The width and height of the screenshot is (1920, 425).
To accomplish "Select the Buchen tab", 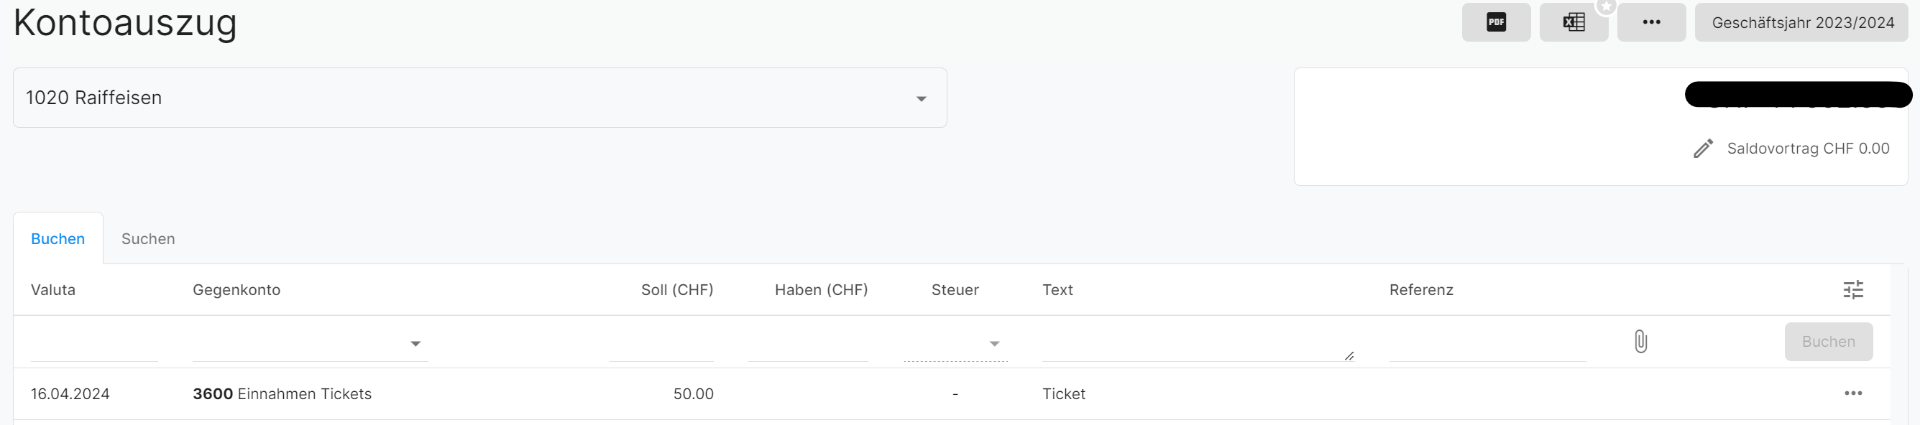I will [58, 239].
